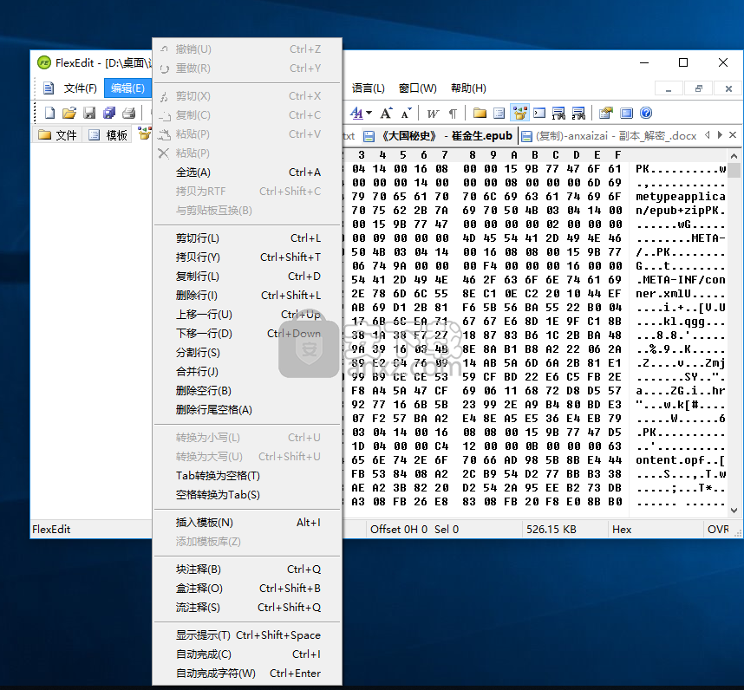Open the font style dropdown arrow
Viewport: 744px width, 690px height.
point(369,113)
